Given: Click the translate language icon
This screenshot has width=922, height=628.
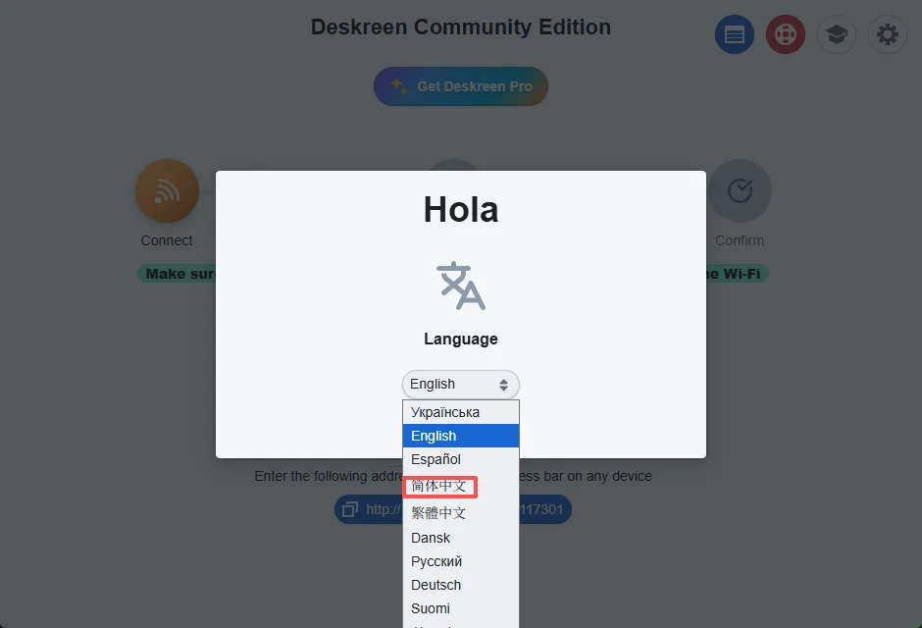Looking at the screenshot, I should pyautogui.click(x=461, y=286).
